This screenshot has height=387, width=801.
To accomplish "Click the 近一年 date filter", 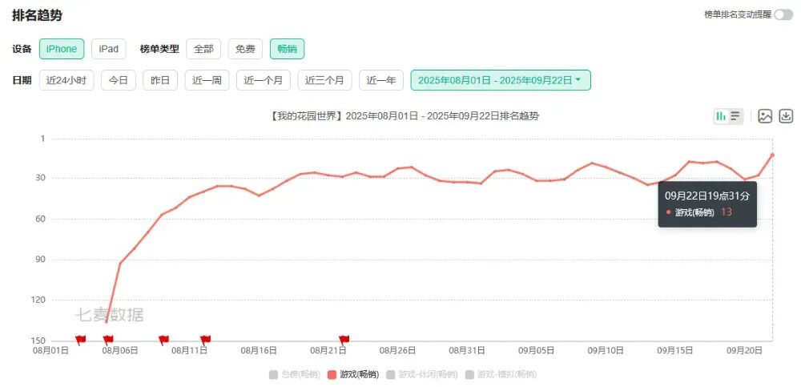I will pos(381,80).
